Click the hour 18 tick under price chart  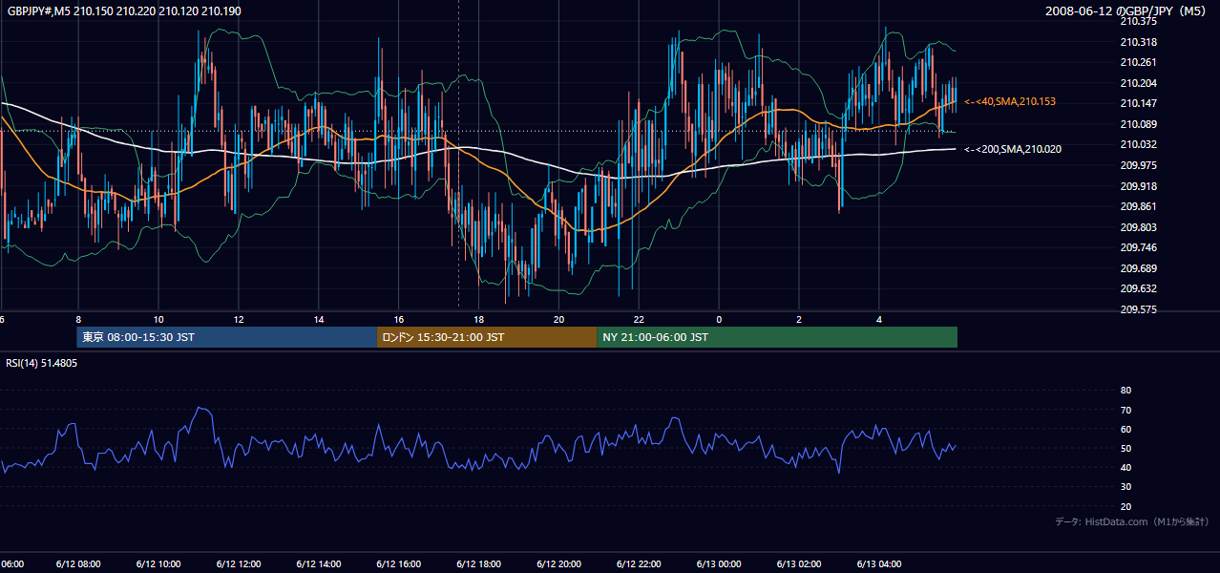(479, 319)
